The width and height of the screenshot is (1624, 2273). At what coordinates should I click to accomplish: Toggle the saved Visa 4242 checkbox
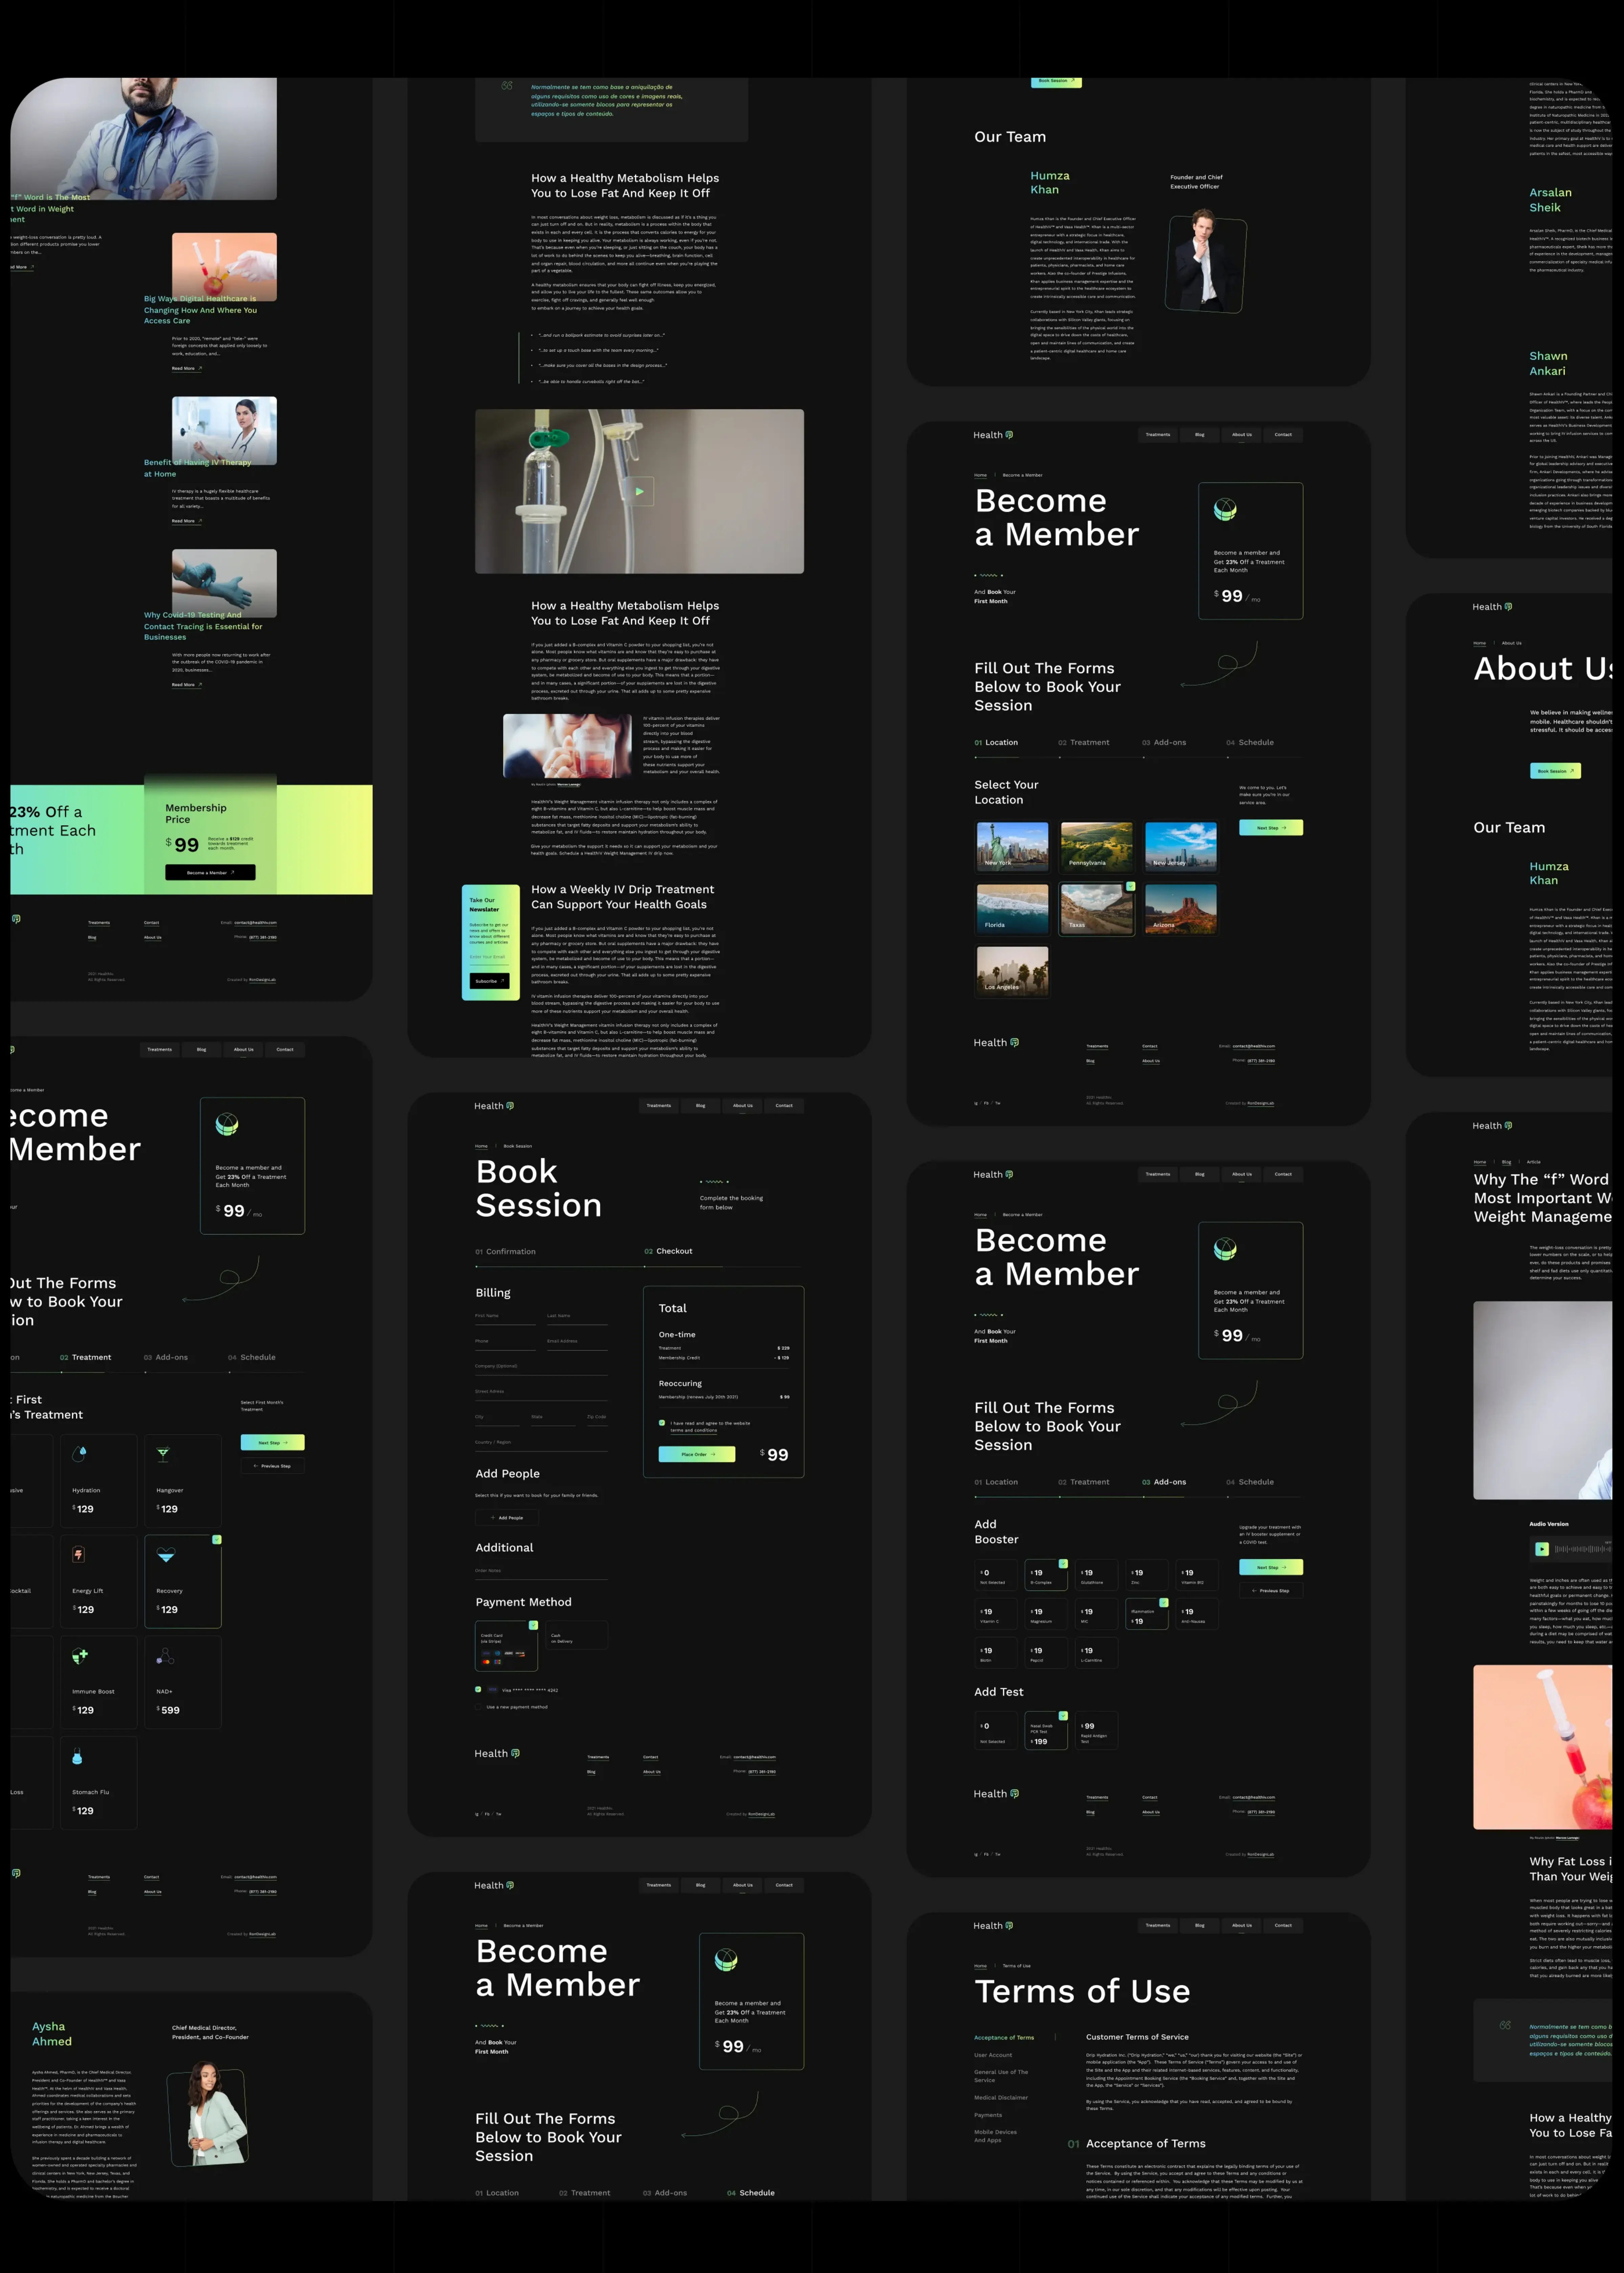click(x=478, y=1689)
